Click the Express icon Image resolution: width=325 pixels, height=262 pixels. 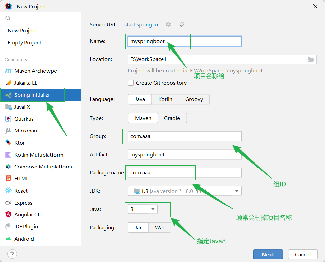(x=8, y=203)
